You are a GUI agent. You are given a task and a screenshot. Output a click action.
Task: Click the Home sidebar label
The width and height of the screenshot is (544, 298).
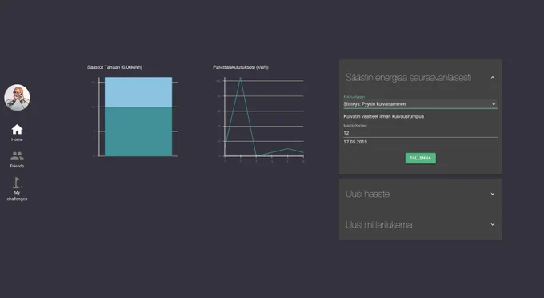(x=17, y=139)
